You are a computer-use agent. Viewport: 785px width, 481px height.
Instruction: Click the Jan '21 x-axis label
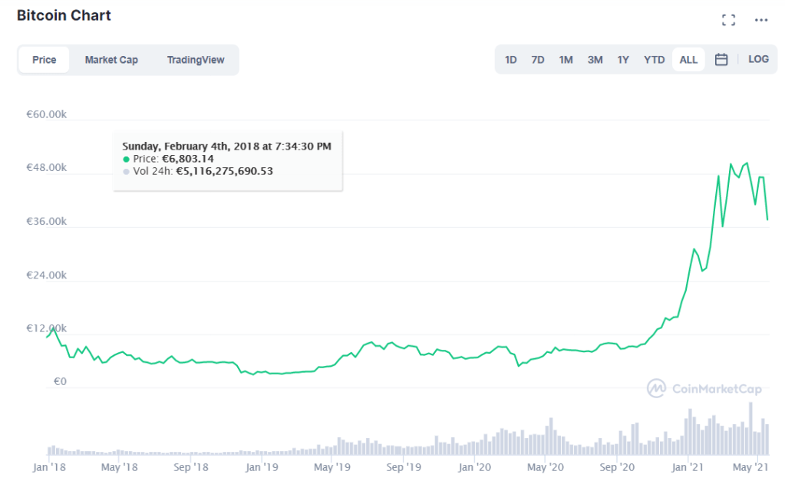coord(688,466)
